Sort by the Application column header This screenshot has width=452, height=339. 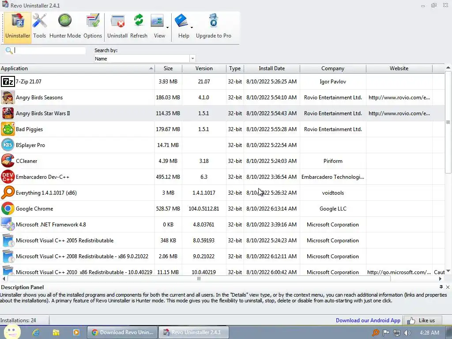coord(77,68)
